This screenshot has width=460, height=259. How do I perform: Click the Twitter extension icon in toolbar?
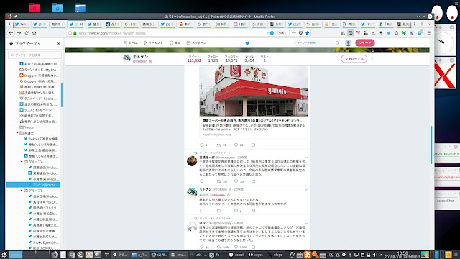[x=389, y=33]
